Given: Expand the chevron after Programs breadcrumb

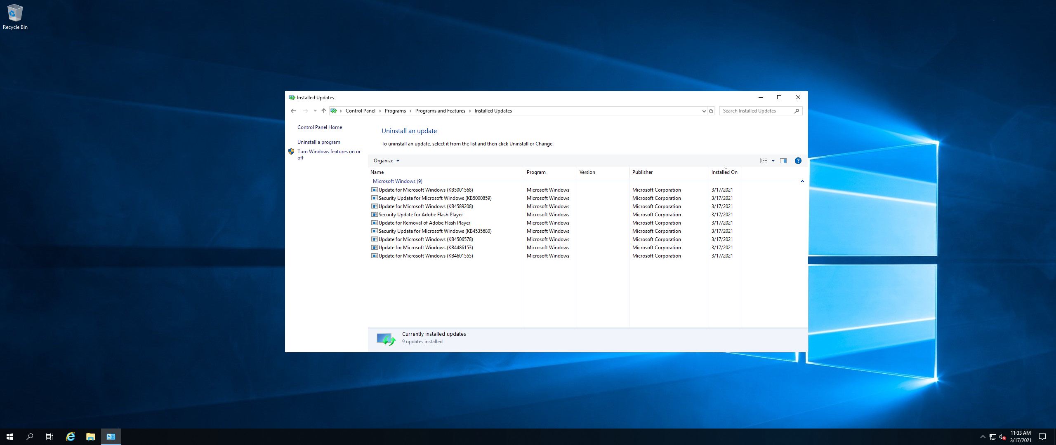Looking at the screenshot, I should (410, 111).
